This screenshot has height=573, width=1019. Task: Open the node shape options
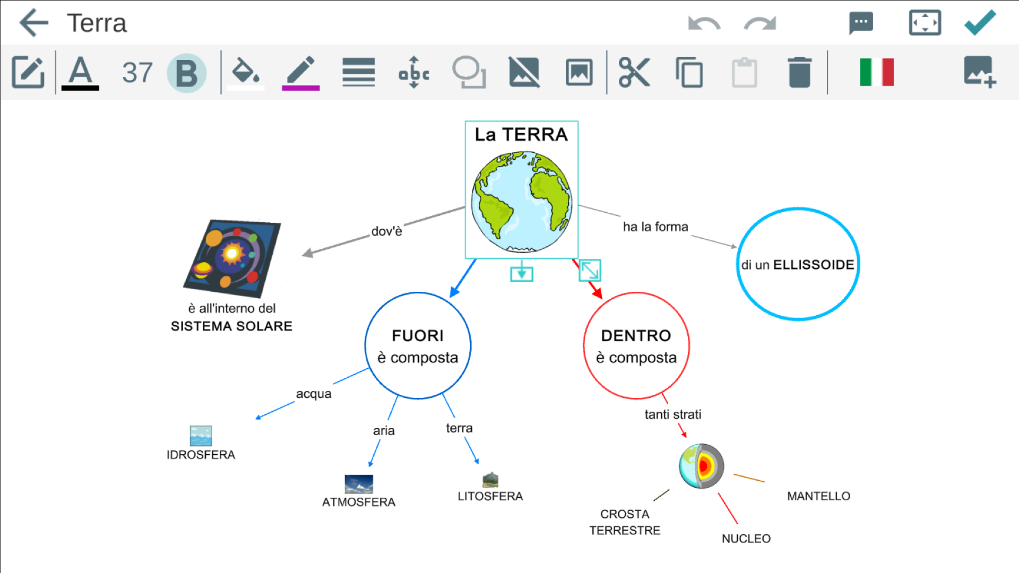(469, 72)
